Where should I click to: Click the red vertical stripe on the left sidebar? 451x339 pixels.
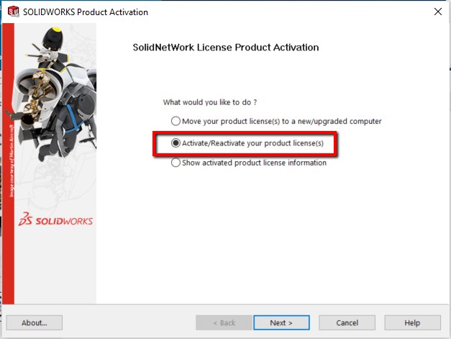(x=8, y=163)
